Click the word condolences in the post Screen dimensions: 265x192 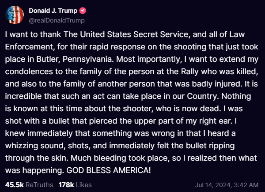(29, 72)
